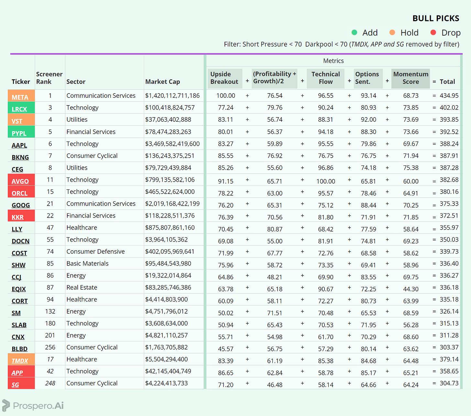The image size is (471, 416).
Task: Click the Options Sent. column header
Action: (368, 78)
